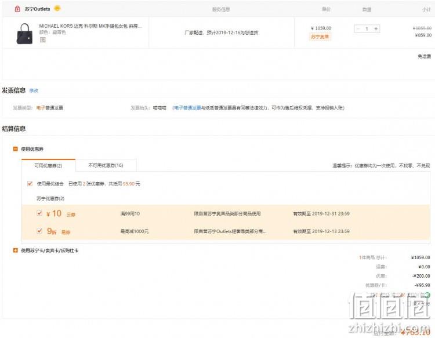Click 苏宁Outlets store name
Screen dimensions: 435x338
click(38, 9)
